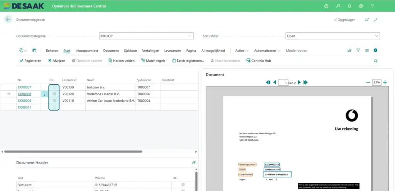The width and height of the screenshot is (395, 191).
Task: Open the AI-mogelijkheid menu
Action: (213, 51)
